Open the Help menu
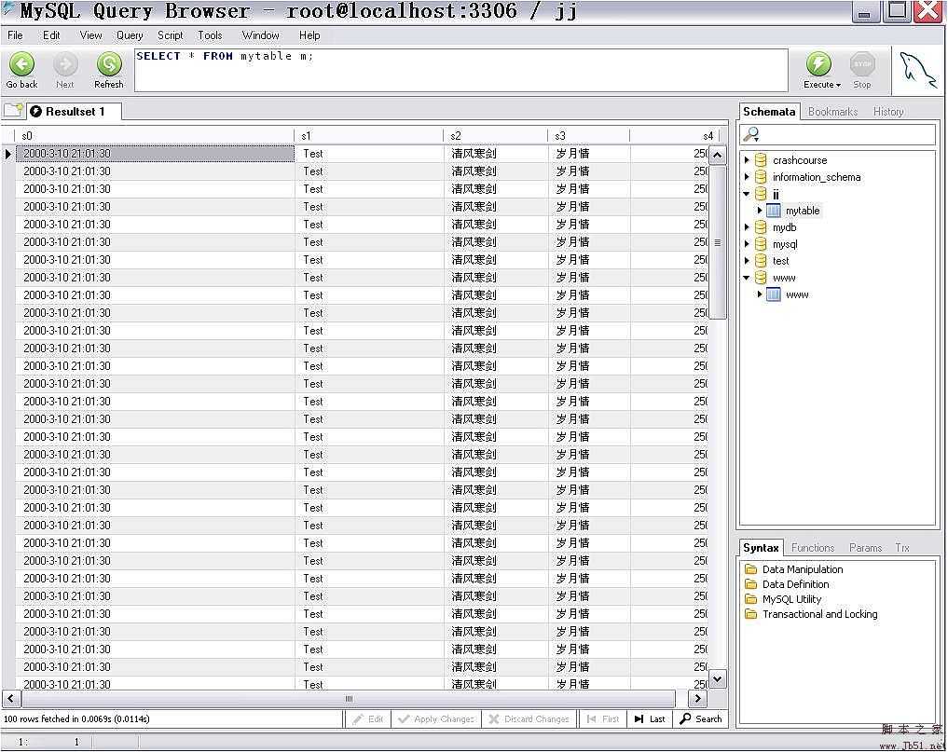The height and width of the screenshot is (752, 948). pyautogui.click(x=309, y=35)
